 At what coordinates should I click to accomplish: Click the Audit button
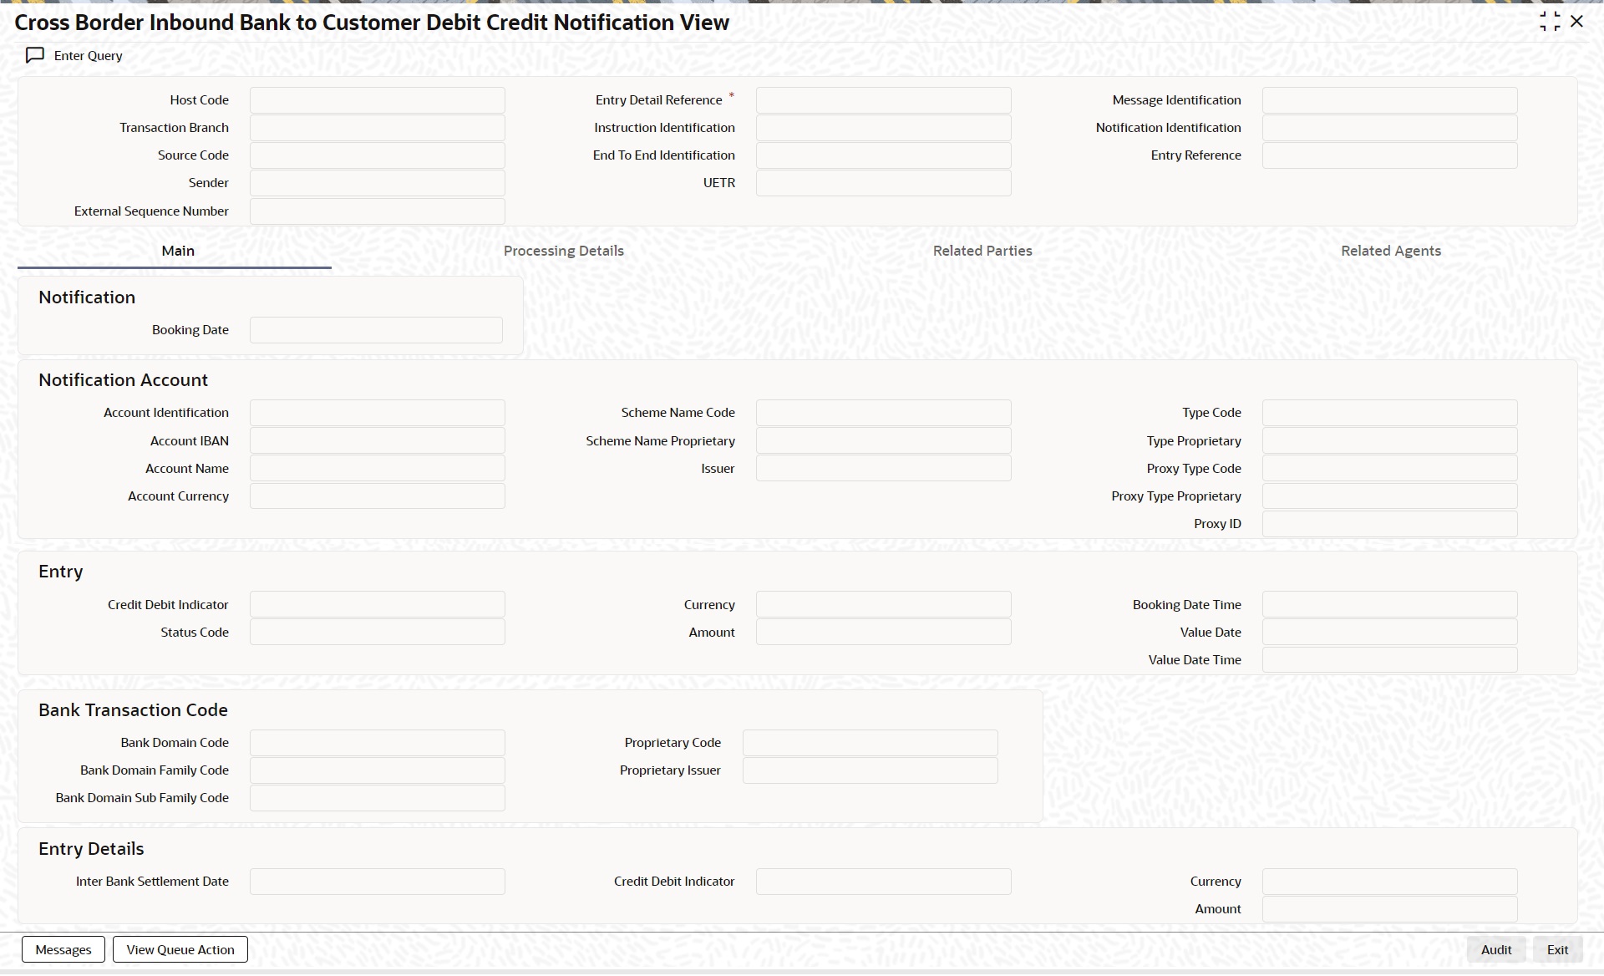tap(1496, 949)
